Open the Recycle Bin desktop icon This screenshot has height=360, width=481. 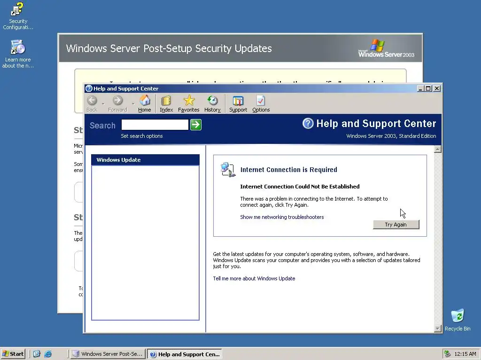coord(458,320)
